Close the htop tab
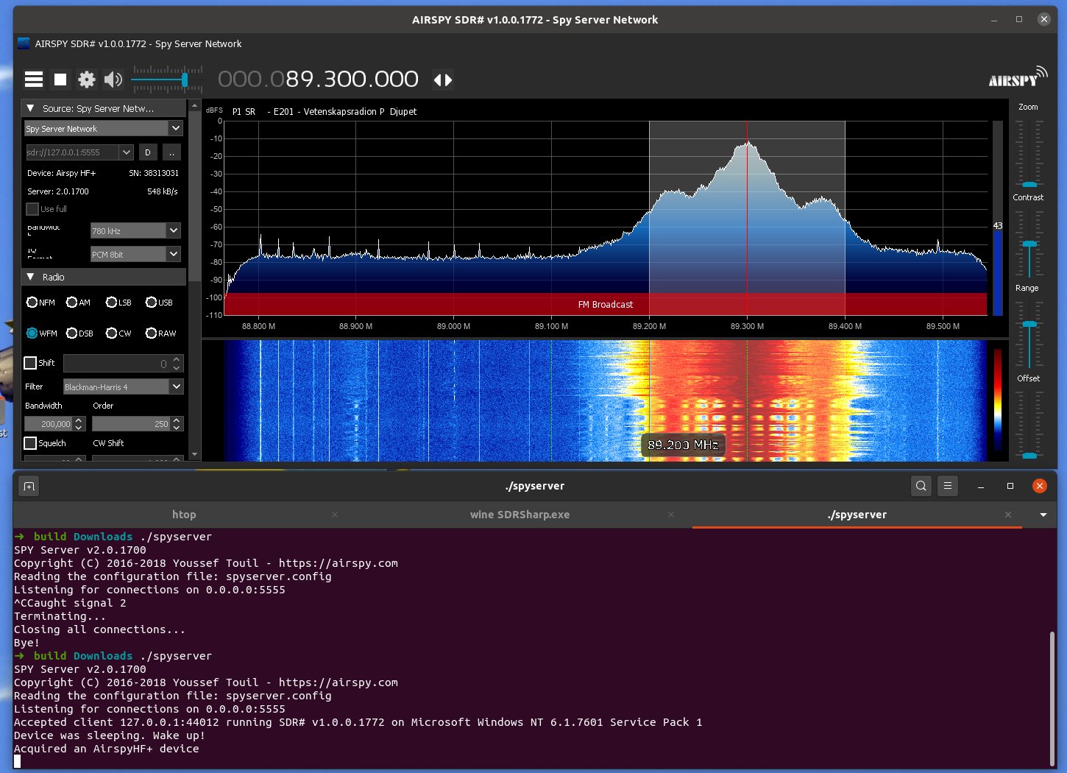The image size is (1067, 773). [335, 515]
